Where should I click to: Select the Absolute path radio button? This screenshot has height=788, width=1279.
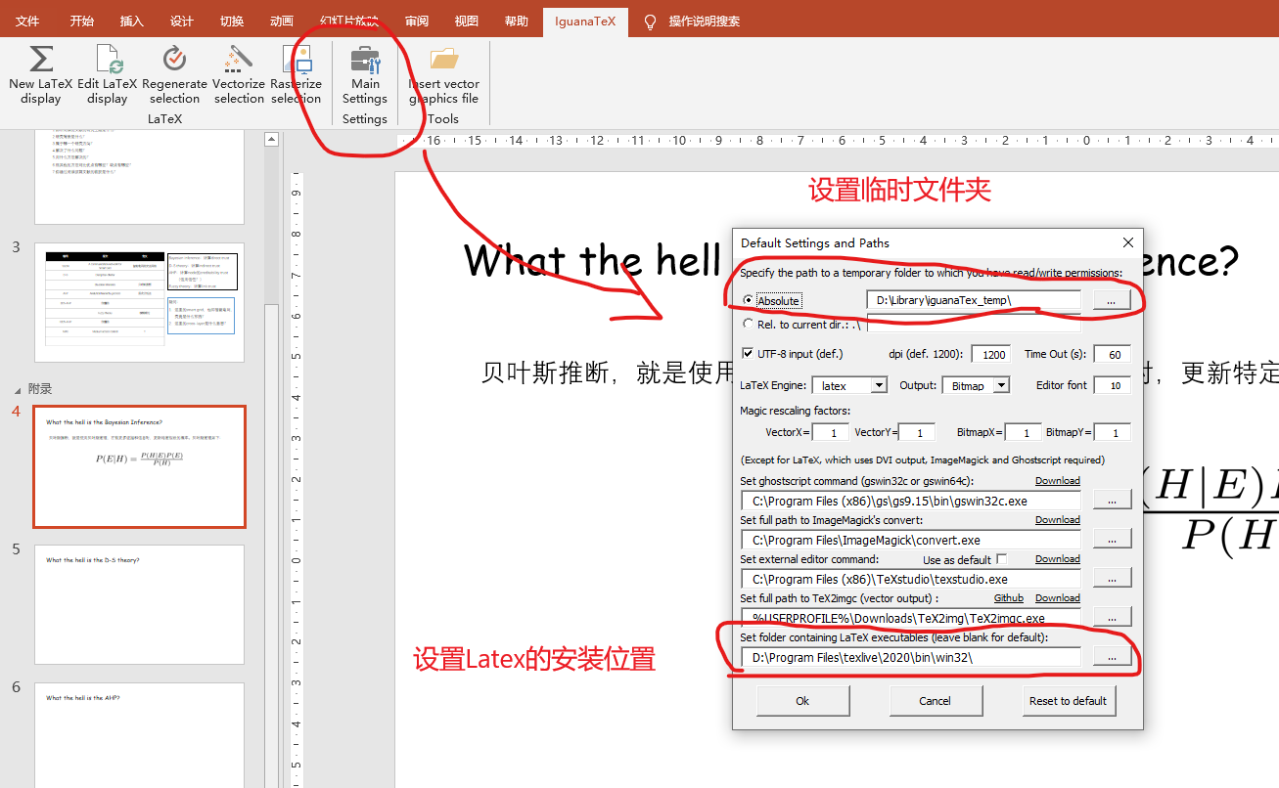[x=749, y=300]
